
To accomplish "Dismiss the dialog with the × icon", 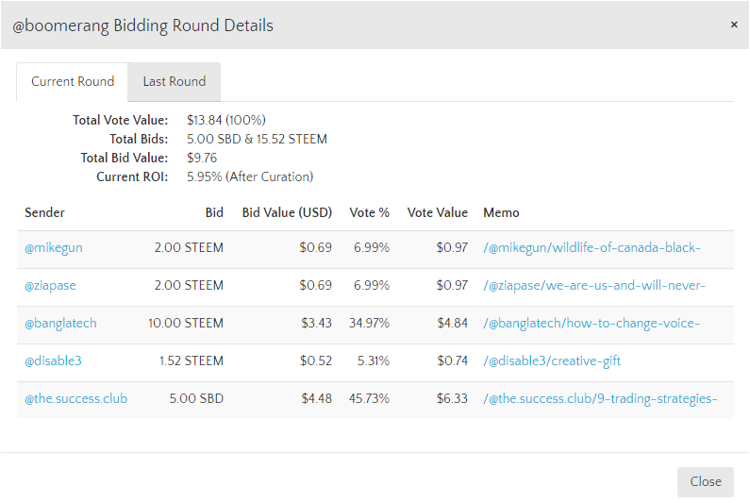I will (734, 25).
